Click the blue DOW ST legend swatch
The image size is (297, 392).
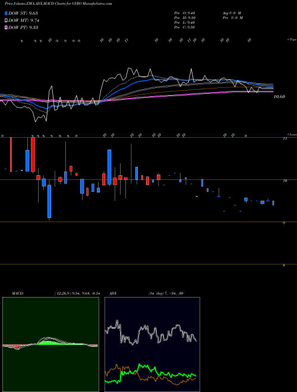point(6,13)
